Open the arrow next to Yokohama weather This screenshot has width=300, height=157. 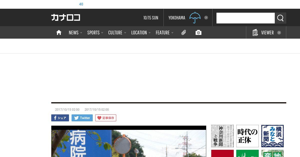click(x=206, y=17)
